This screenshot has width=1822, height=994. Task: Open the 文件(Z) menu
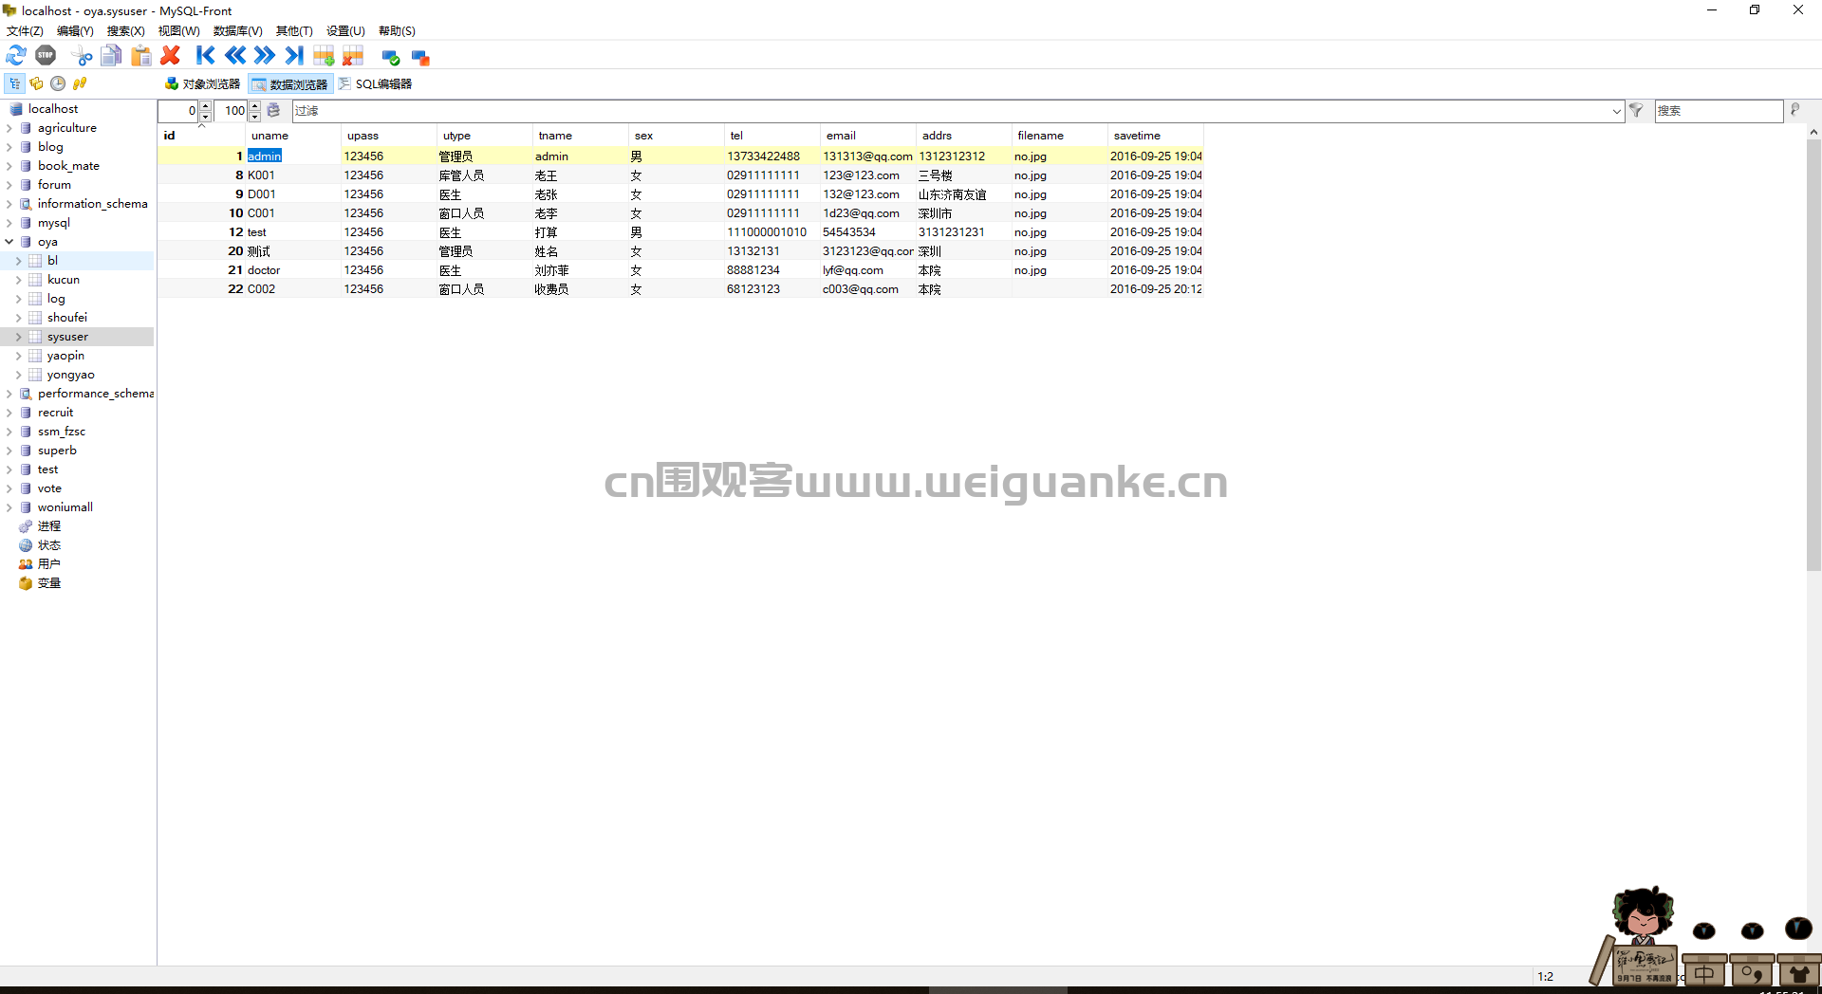tap(25, 30)
